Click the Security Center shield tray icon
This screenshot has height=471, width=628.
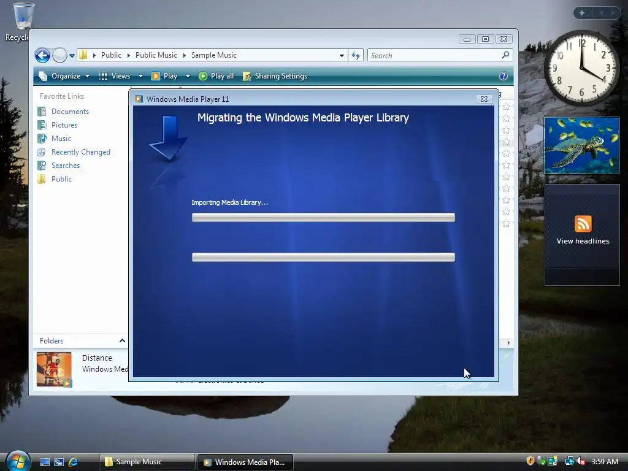coord(530,461)
